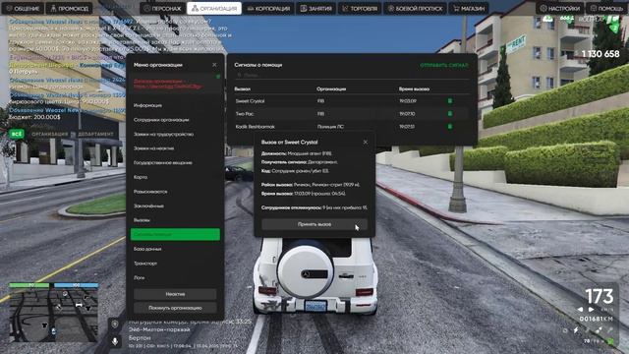Open the Магазин cart tab

pyautogui.click(x=469, y=9)
